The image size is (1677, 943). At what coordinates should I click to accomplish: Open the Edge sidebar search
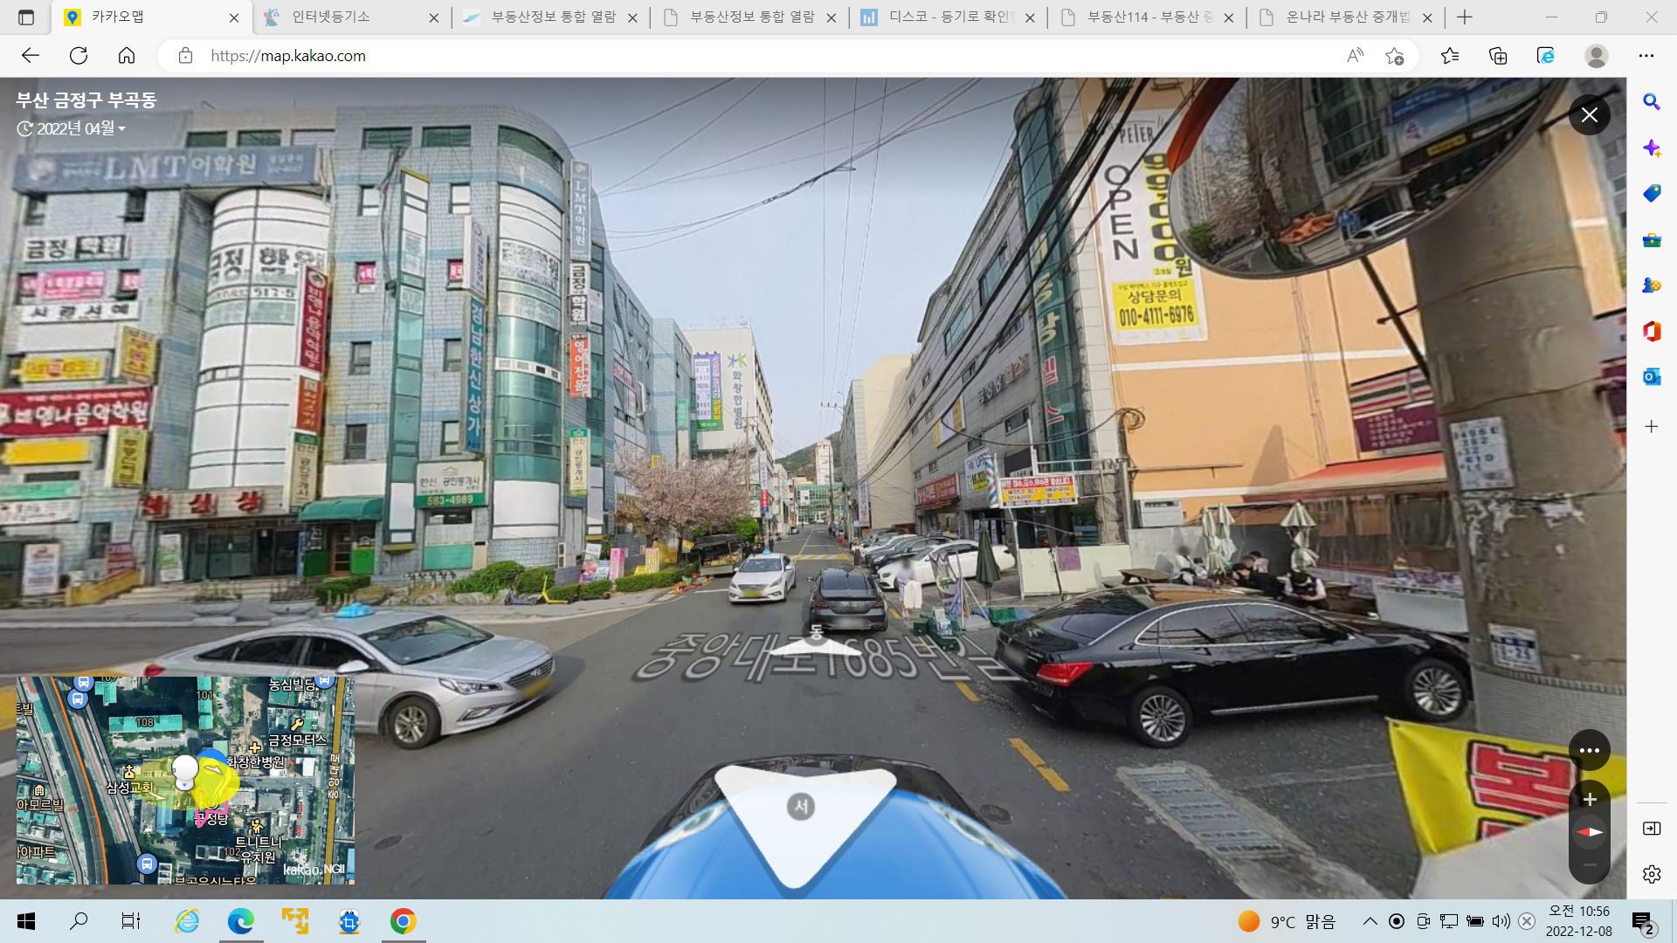pos(1651,102)
